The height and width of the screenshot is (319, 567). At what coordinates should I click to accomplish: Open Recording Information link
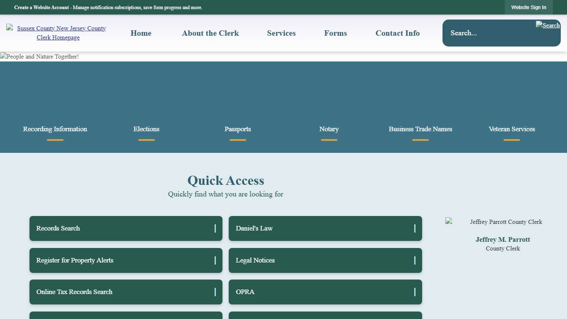55,129
